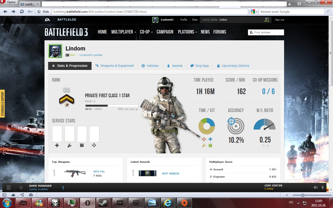Screen dimensions: 333x208
Task: Click the EA logo in the Battlelog header
Action: 47,20
